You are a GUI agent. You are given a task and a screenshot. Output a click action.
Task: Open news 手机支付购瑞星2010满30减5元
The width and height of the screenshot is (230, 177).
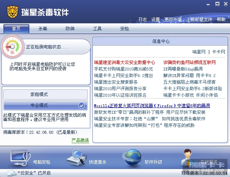pyautogui.click(x=123, y=69)
